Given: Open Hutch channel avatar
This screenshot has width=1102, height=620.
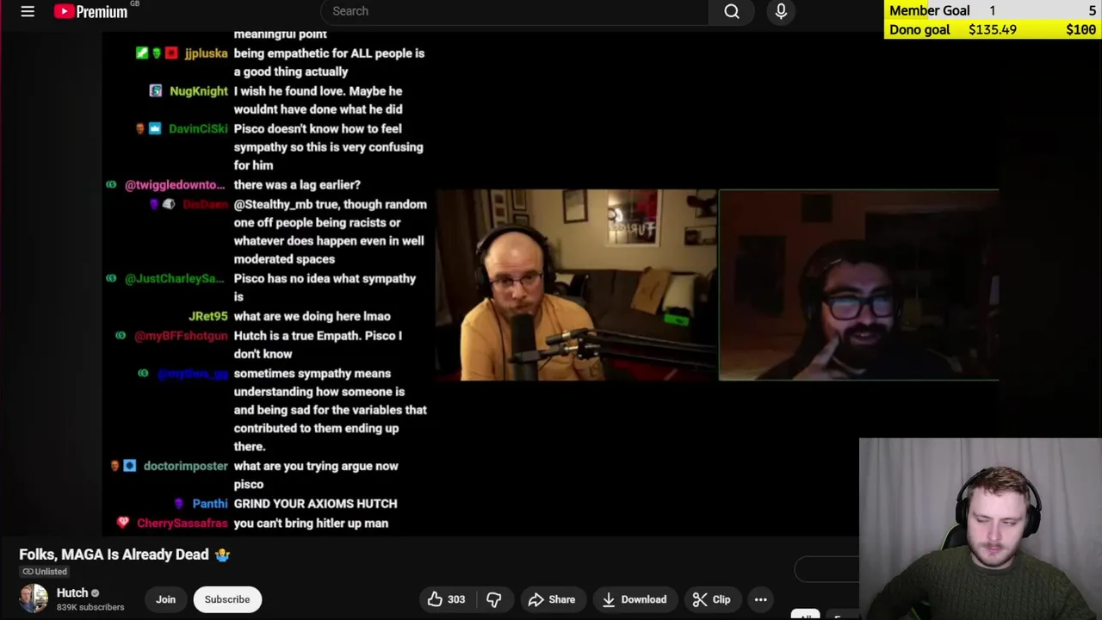Looking at the screenshot, I should point(34,598).
